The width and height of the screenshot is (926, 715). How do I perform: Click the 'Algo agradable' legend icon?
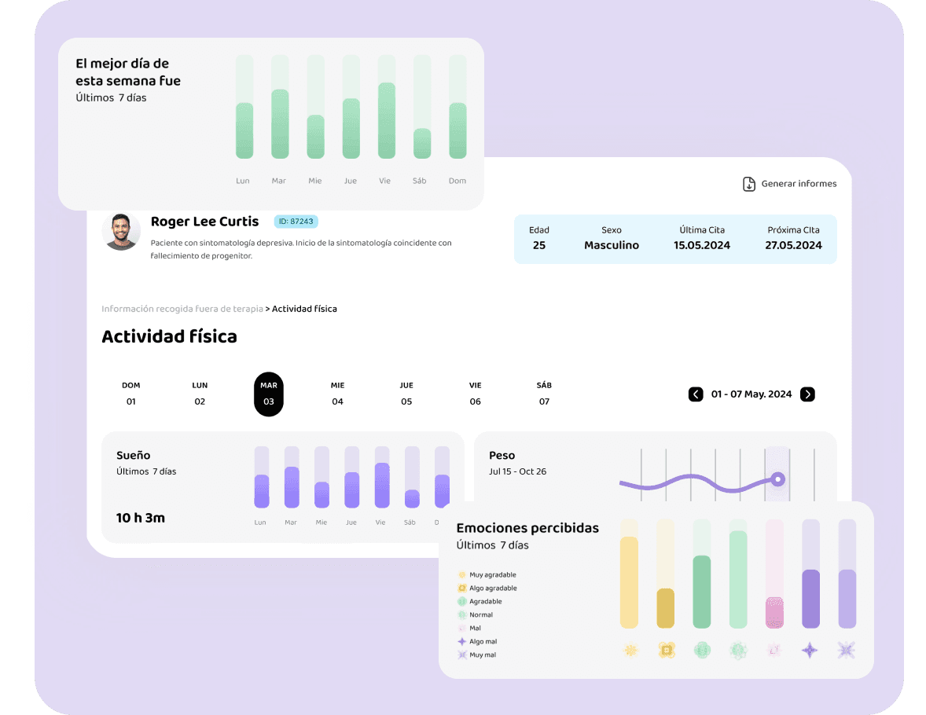tap(462, 588)
